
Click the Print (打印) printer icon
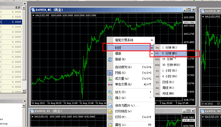coord(110,117)
